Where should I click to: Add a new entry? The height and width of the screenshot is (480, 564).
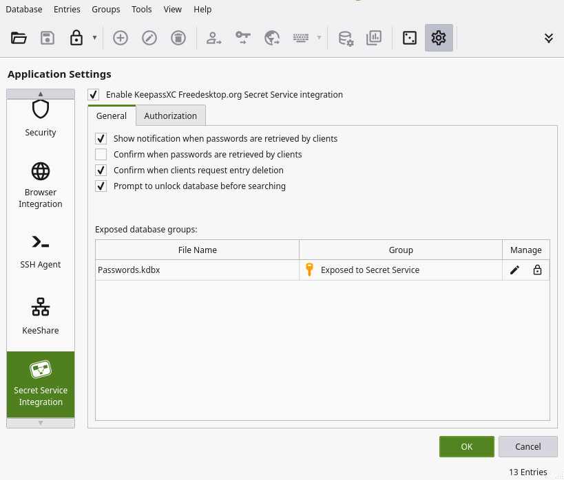click(x=121, y=38)
